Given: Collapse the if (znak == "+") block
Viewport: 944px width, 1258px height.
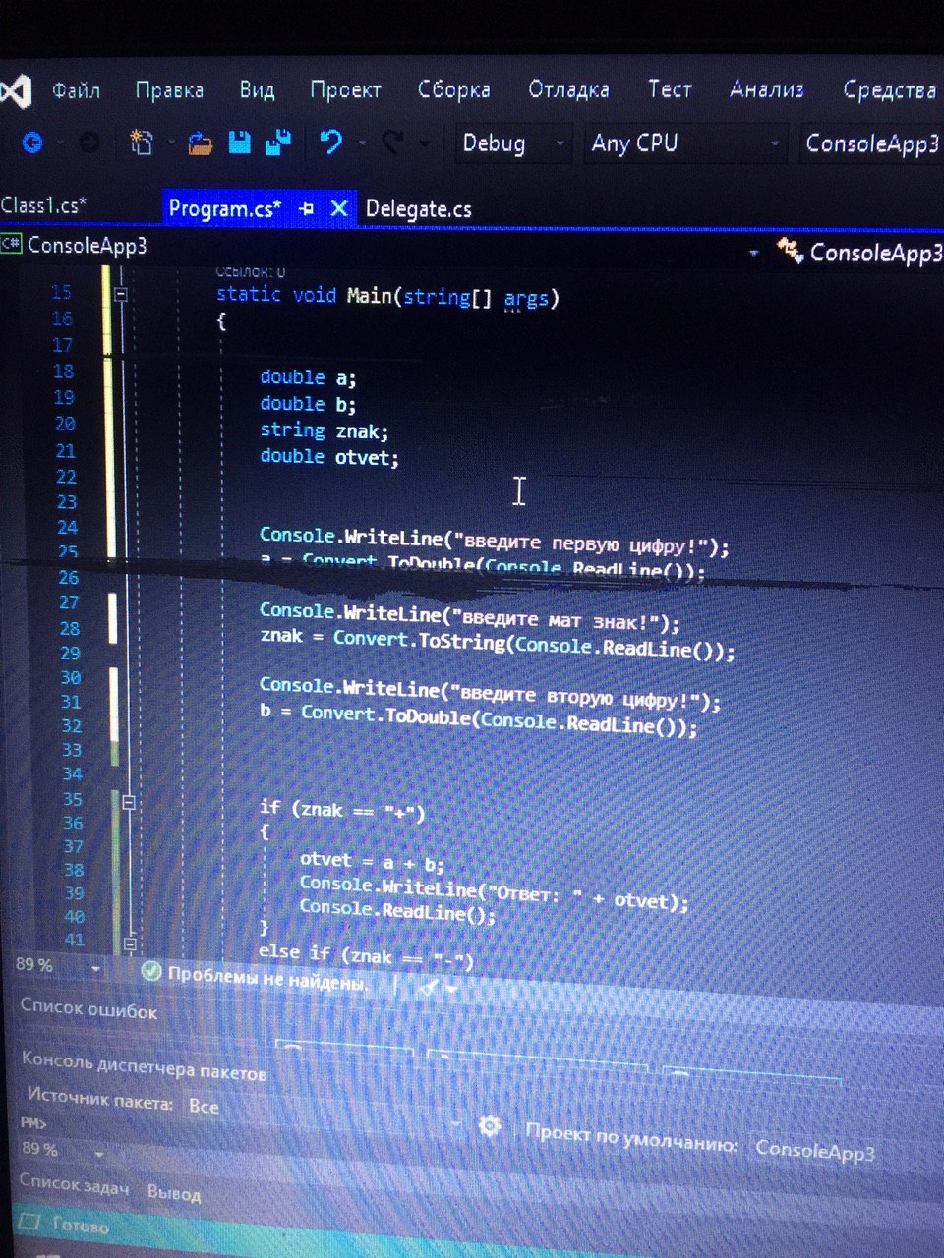Looking at the screenshot, I should 128,802.
